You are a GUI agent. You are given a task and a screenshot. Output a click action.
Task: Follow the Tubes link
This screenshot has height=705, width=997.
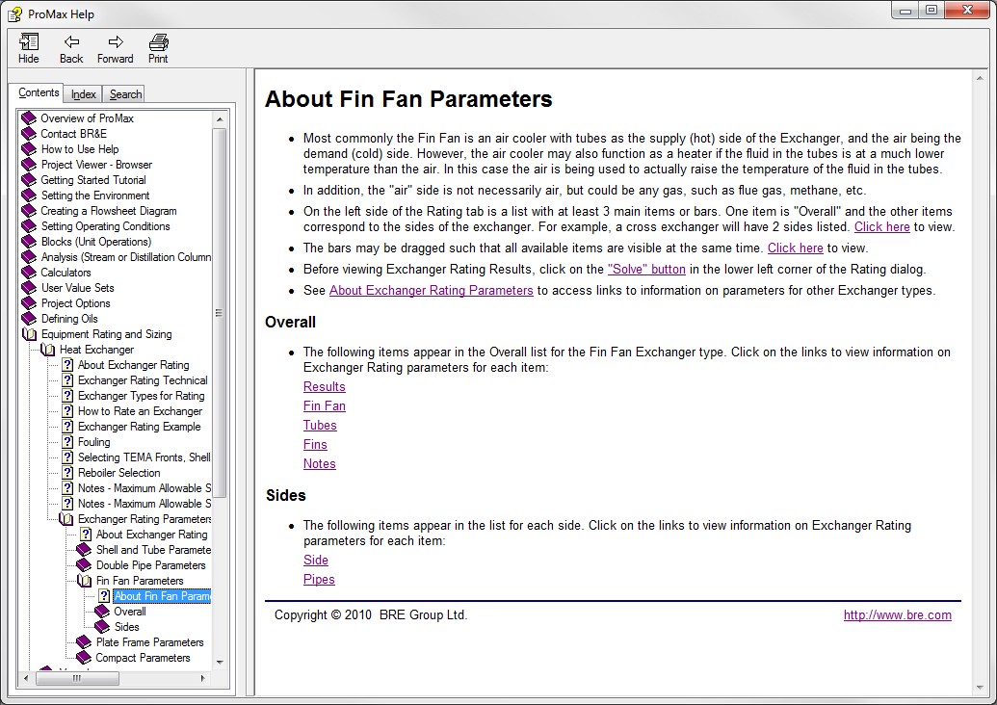pos(320,426)
